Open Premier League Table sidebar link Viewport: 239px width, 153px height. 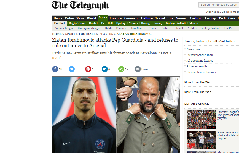point(200,55)
